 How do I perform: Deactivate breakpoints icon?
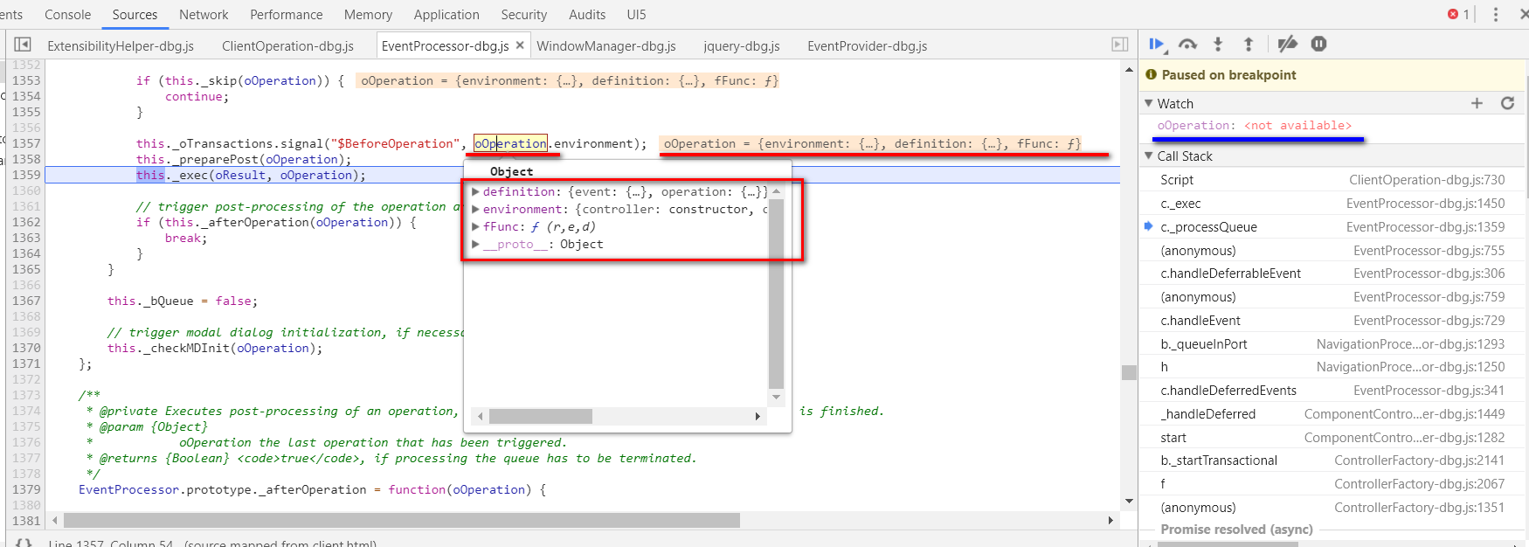click(x=1287, y=45)
